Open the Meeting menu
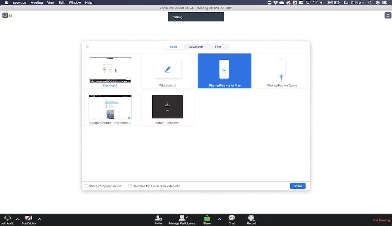Viewport: 392px width, 226px height. point(36,3)
